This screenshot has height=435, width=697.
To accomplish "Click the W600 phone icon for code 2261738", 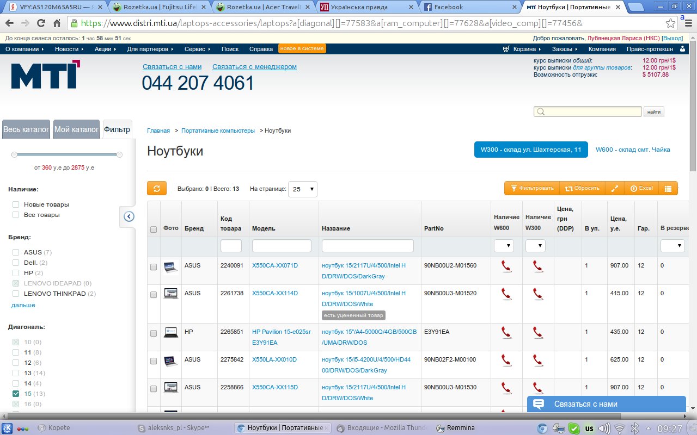I will click(x=506, y=294).
